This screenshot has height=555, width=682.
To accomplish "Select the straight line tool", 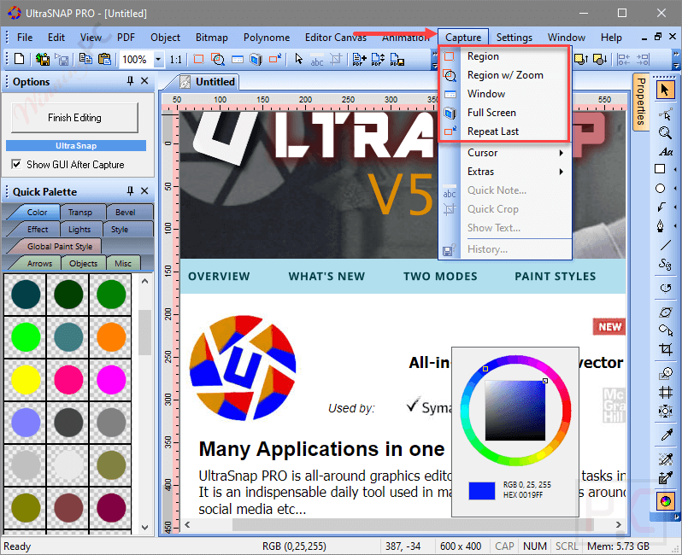I will (x=665, y=245).
